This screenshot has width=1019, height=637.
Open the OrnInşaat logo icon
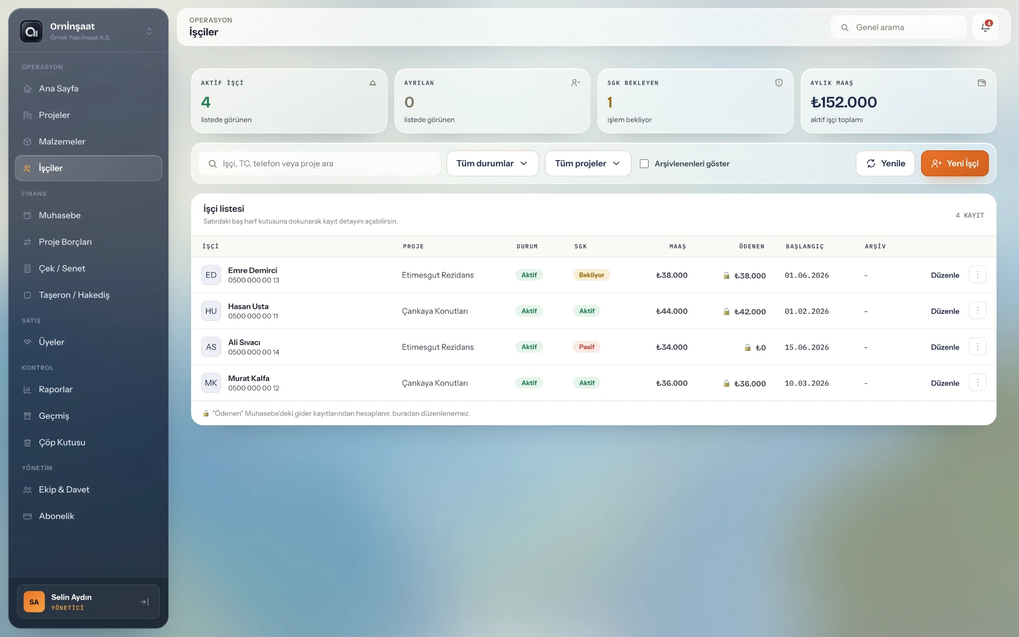pyautogui.click(x=31, y=31)
